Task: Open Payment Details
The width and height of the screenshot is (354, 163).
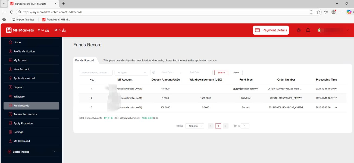Action: [271, 30]
